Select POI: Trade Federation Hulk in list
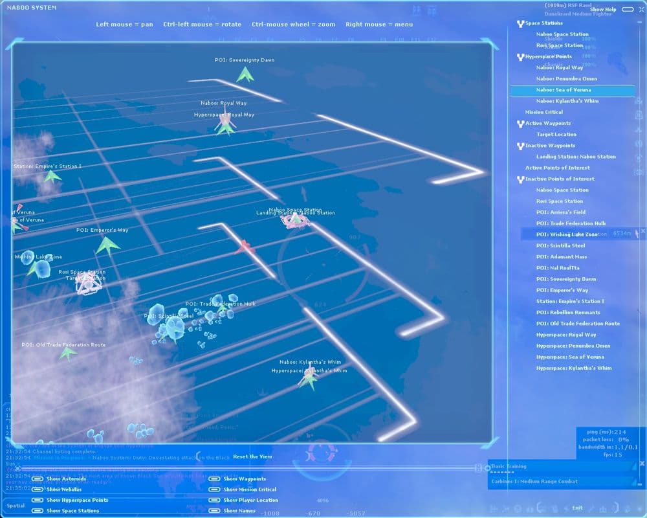The height and width of the screenshot is (518, 647). pos(571,223)
